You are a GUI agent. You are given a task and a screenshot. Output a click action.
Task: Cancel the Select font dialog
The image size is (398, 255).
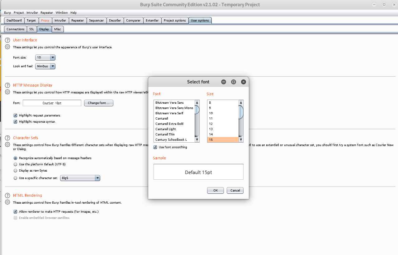click(x=235, y=191)
